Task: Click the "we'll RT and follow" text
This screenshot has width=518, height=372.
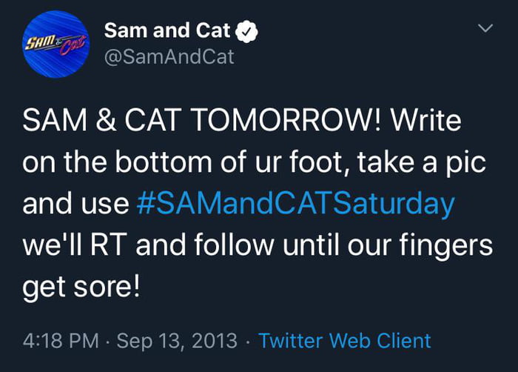Action: [145, 245]
